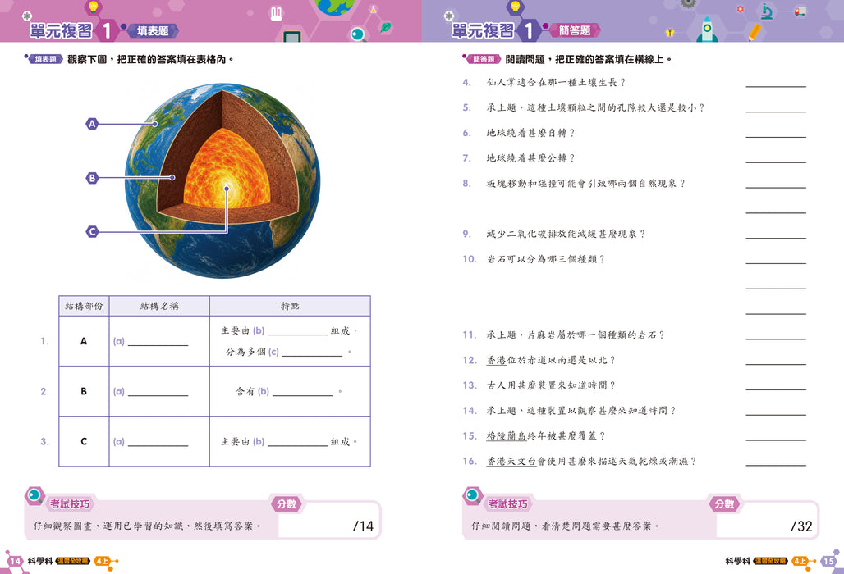Click the microscope icon in the right header

(767, 11)
